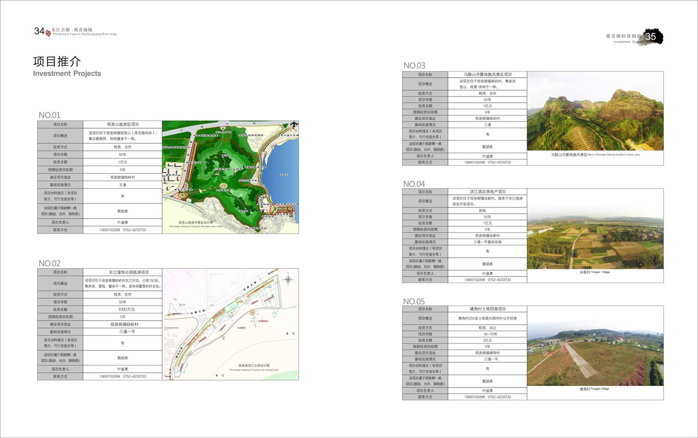Click site location 观音阁镇泳新村 in NO.04

[x=487, y=236]
